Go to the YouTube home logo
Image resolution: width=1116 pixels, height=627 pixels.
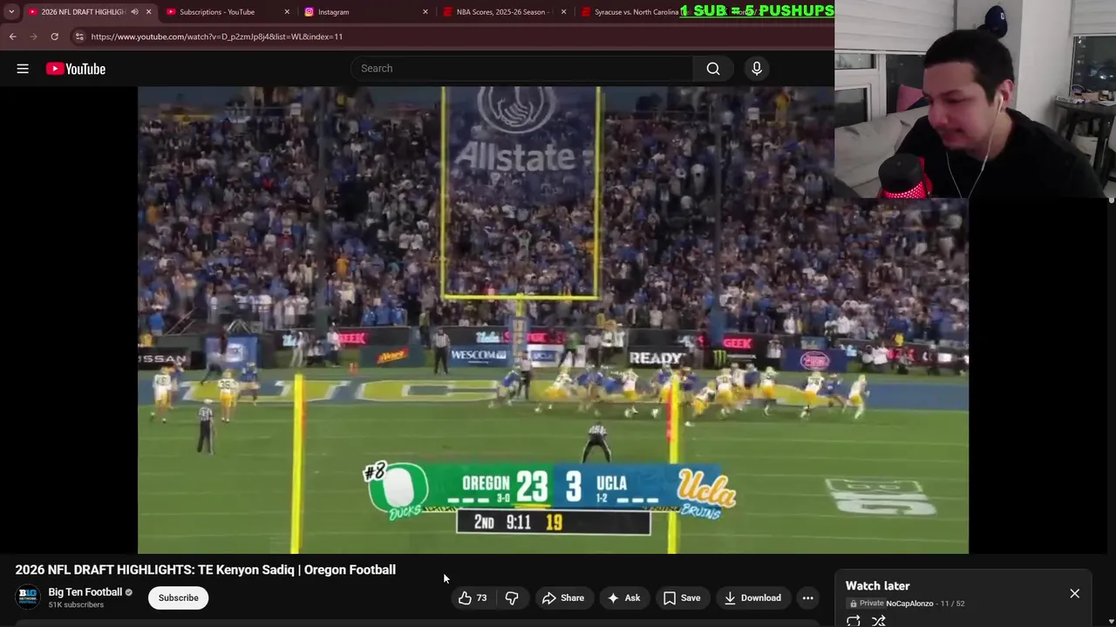click(x=76, y=69)
